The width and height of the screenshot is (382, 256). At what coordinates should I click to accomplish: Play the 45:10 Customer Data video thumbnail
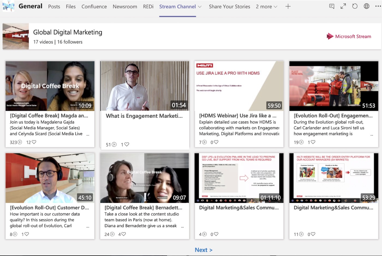[x=50, y=178]
